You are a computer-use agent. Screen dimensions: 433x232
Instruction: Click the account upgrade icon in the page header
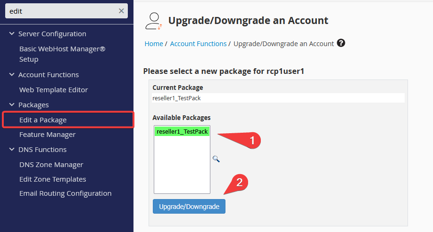154,20
